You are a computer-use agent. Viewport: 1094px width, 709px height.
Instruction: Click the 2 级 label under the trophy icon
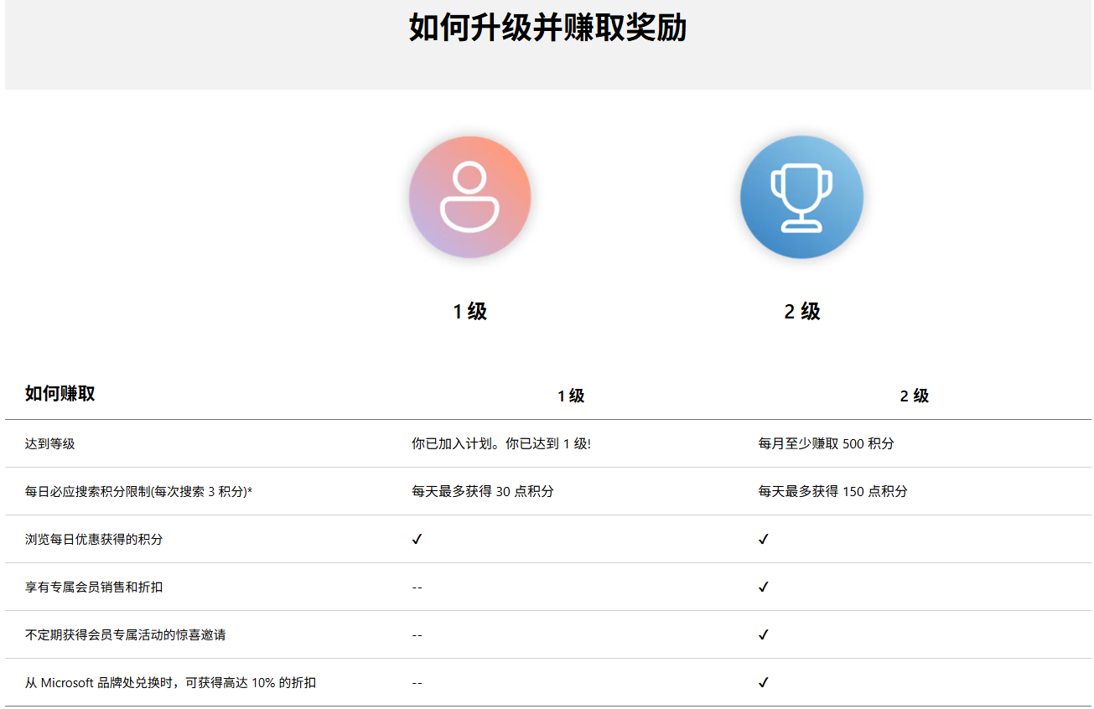click(801, 312)
